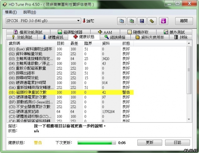
Task: Select the (09) 硬碟通電累計時間 row
Action: pyautogui.click(x=71, y=83)
